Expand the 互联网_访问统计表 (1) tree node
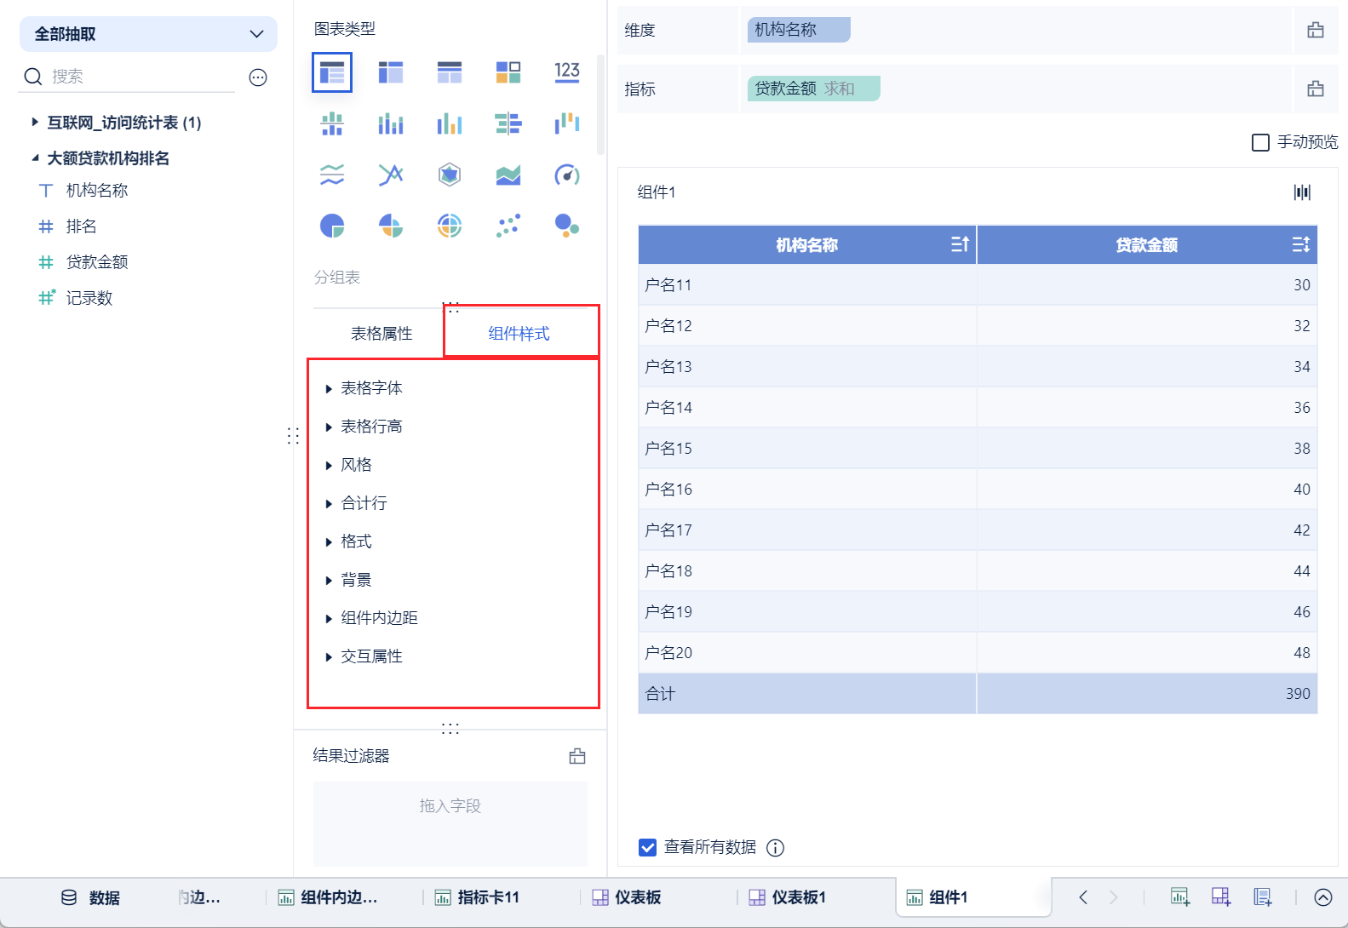 tap(35, 122)
